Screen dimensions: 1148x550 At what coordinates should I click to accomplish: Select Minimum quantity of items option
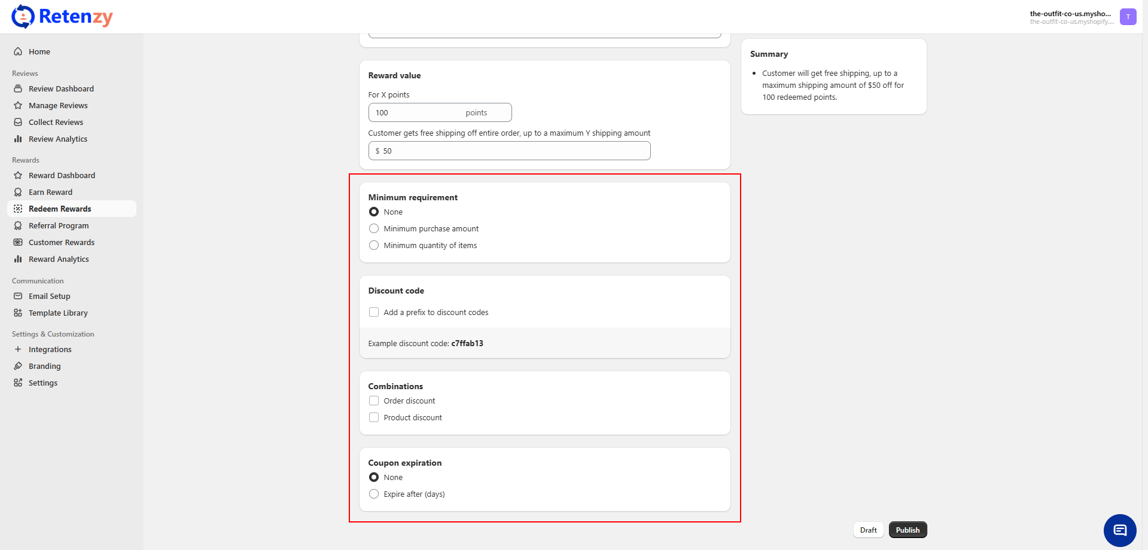(374, 245)
